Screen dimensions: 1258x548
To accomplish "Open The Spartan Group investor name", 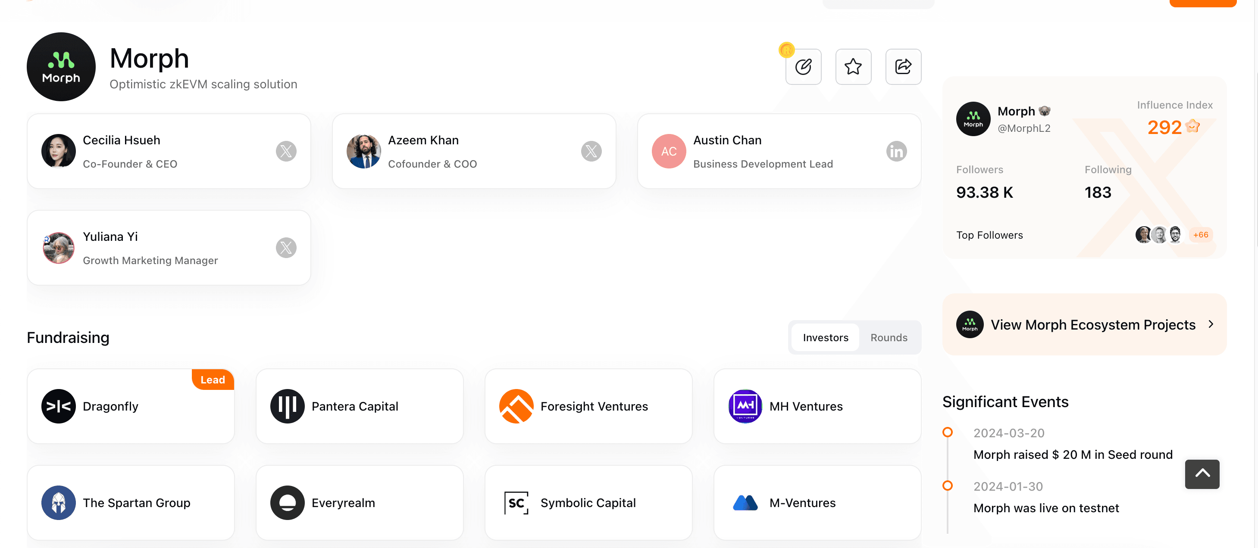I will (x=137, y=503).
